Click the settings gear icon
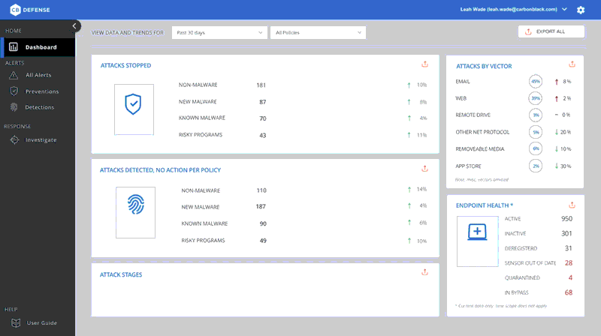This screenshot has width=601, height=336. click(x=580, y=10)
